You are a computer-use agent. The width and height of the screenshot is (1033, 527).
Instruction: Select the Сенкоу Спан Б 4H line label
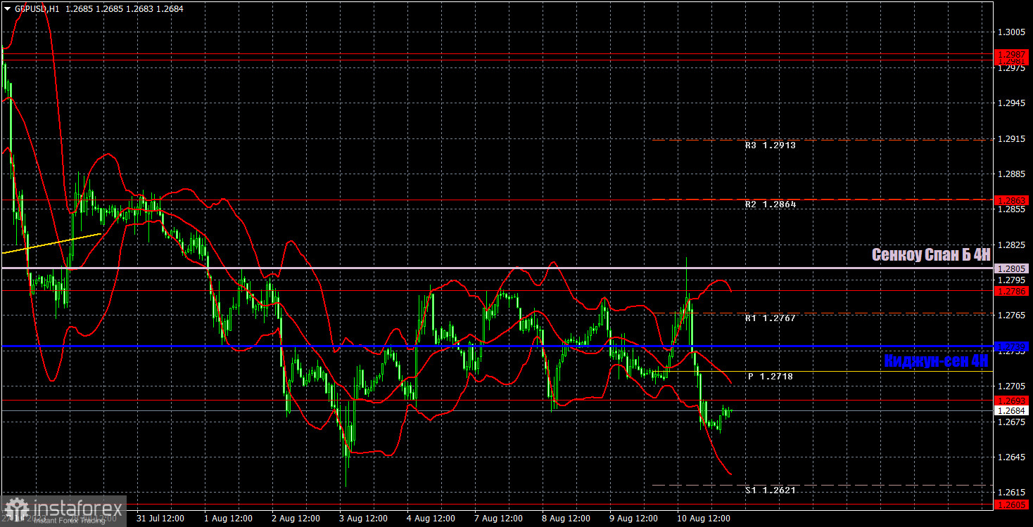coord(931,255)
